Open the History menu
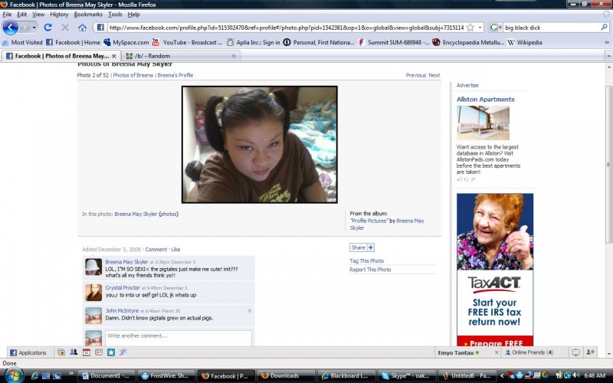The width and height of the screenshot is (613, 383). click(59, 15)
